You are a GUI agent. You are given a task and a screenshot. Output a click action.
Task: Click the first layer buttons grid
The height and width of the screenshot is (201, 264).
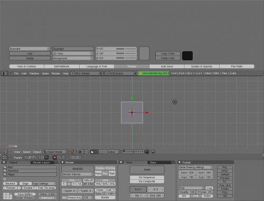128,152
